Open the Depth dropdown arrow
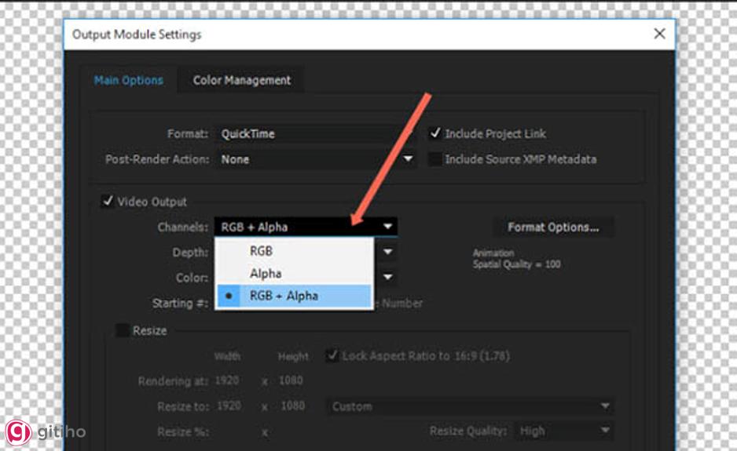Image resolution: width=737 pixels, height=451 pixels. point(388,252)
